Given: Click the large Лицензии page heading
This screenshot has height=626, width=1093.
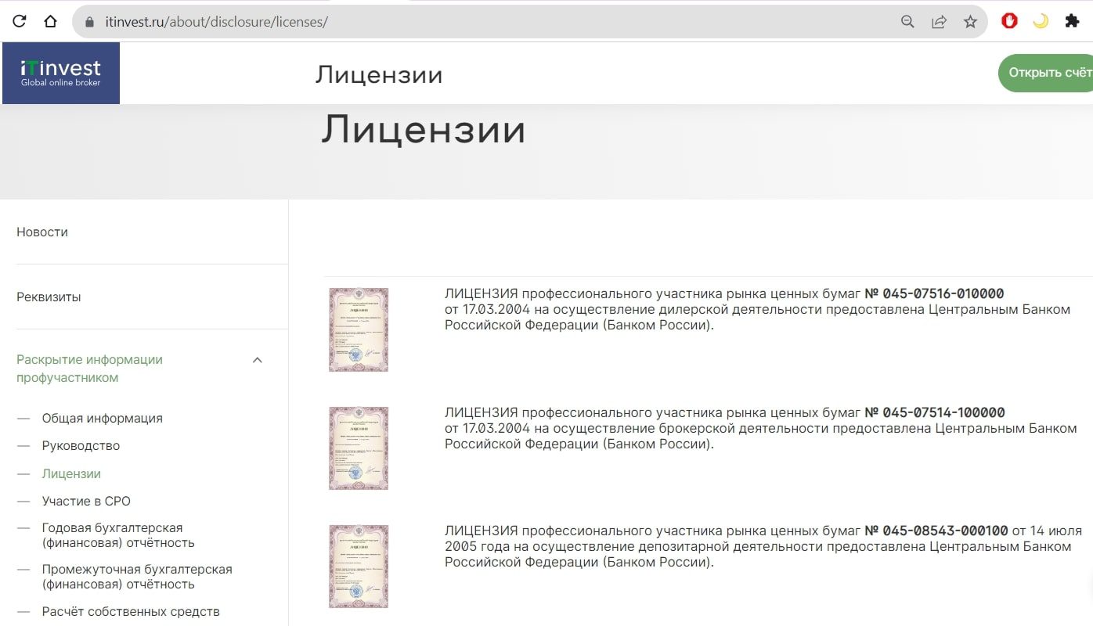Looking at the screenshot, I should [x=423, y=130].
